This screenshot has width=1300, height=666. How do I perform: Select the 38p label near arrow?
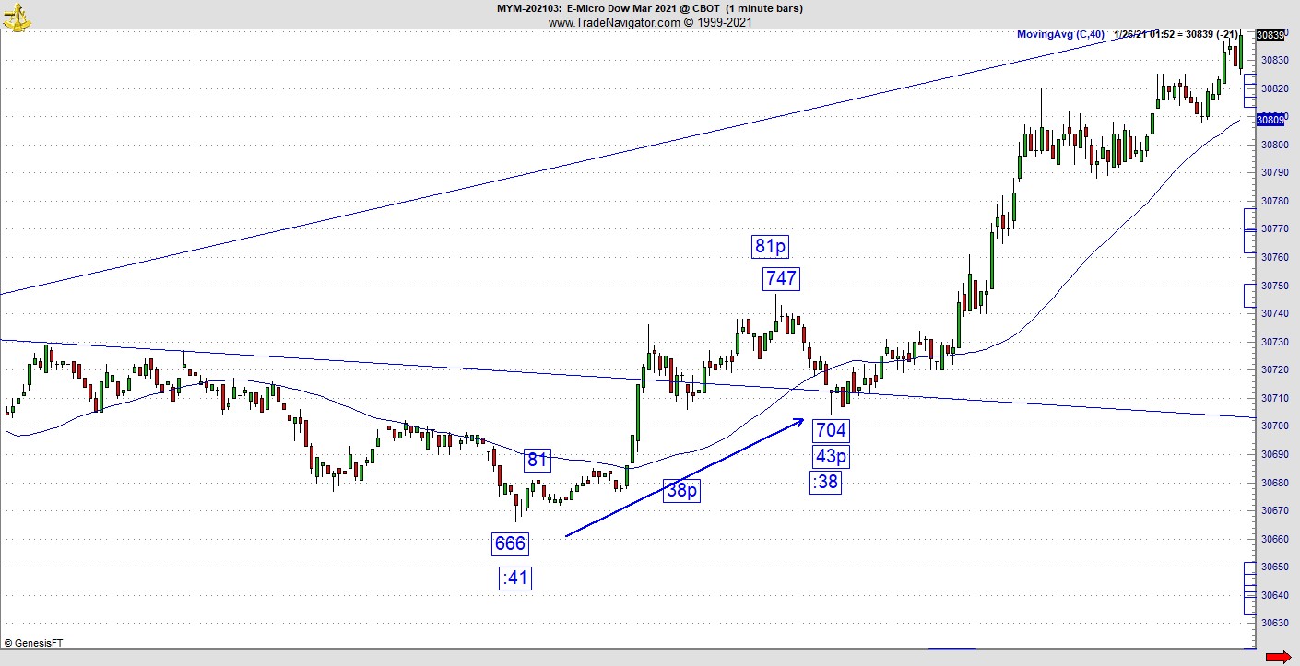click(681, 490)
